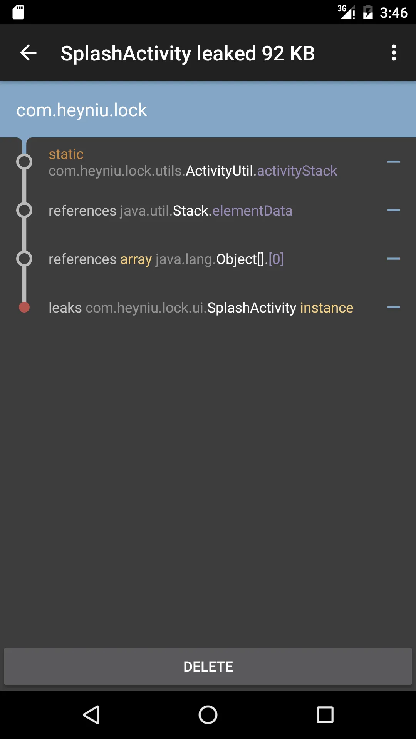This screenshot has height=739, width=416.
Task: Collapse the SplashActivity instance leak row
Action: tap(393, 308)
